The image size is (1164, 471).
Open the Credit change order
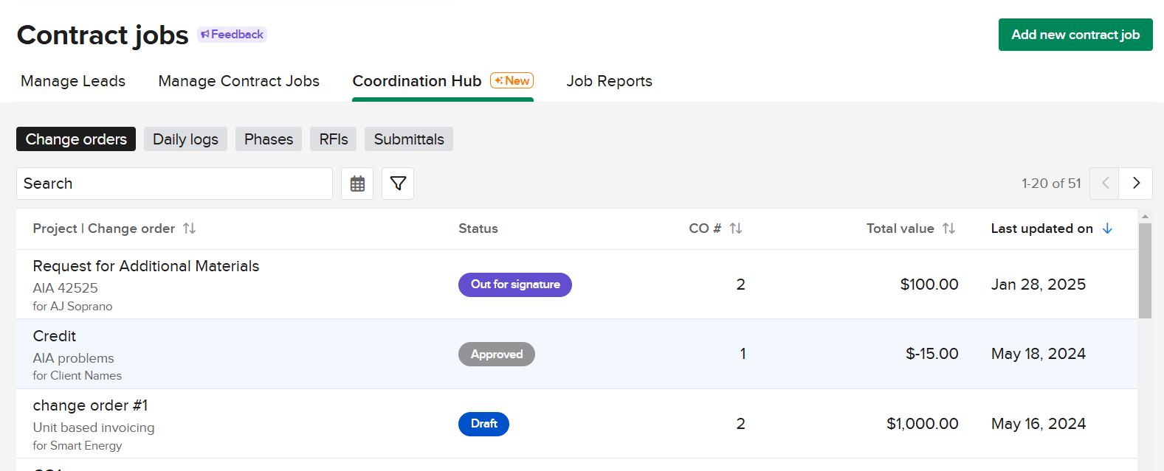[55, 336]
